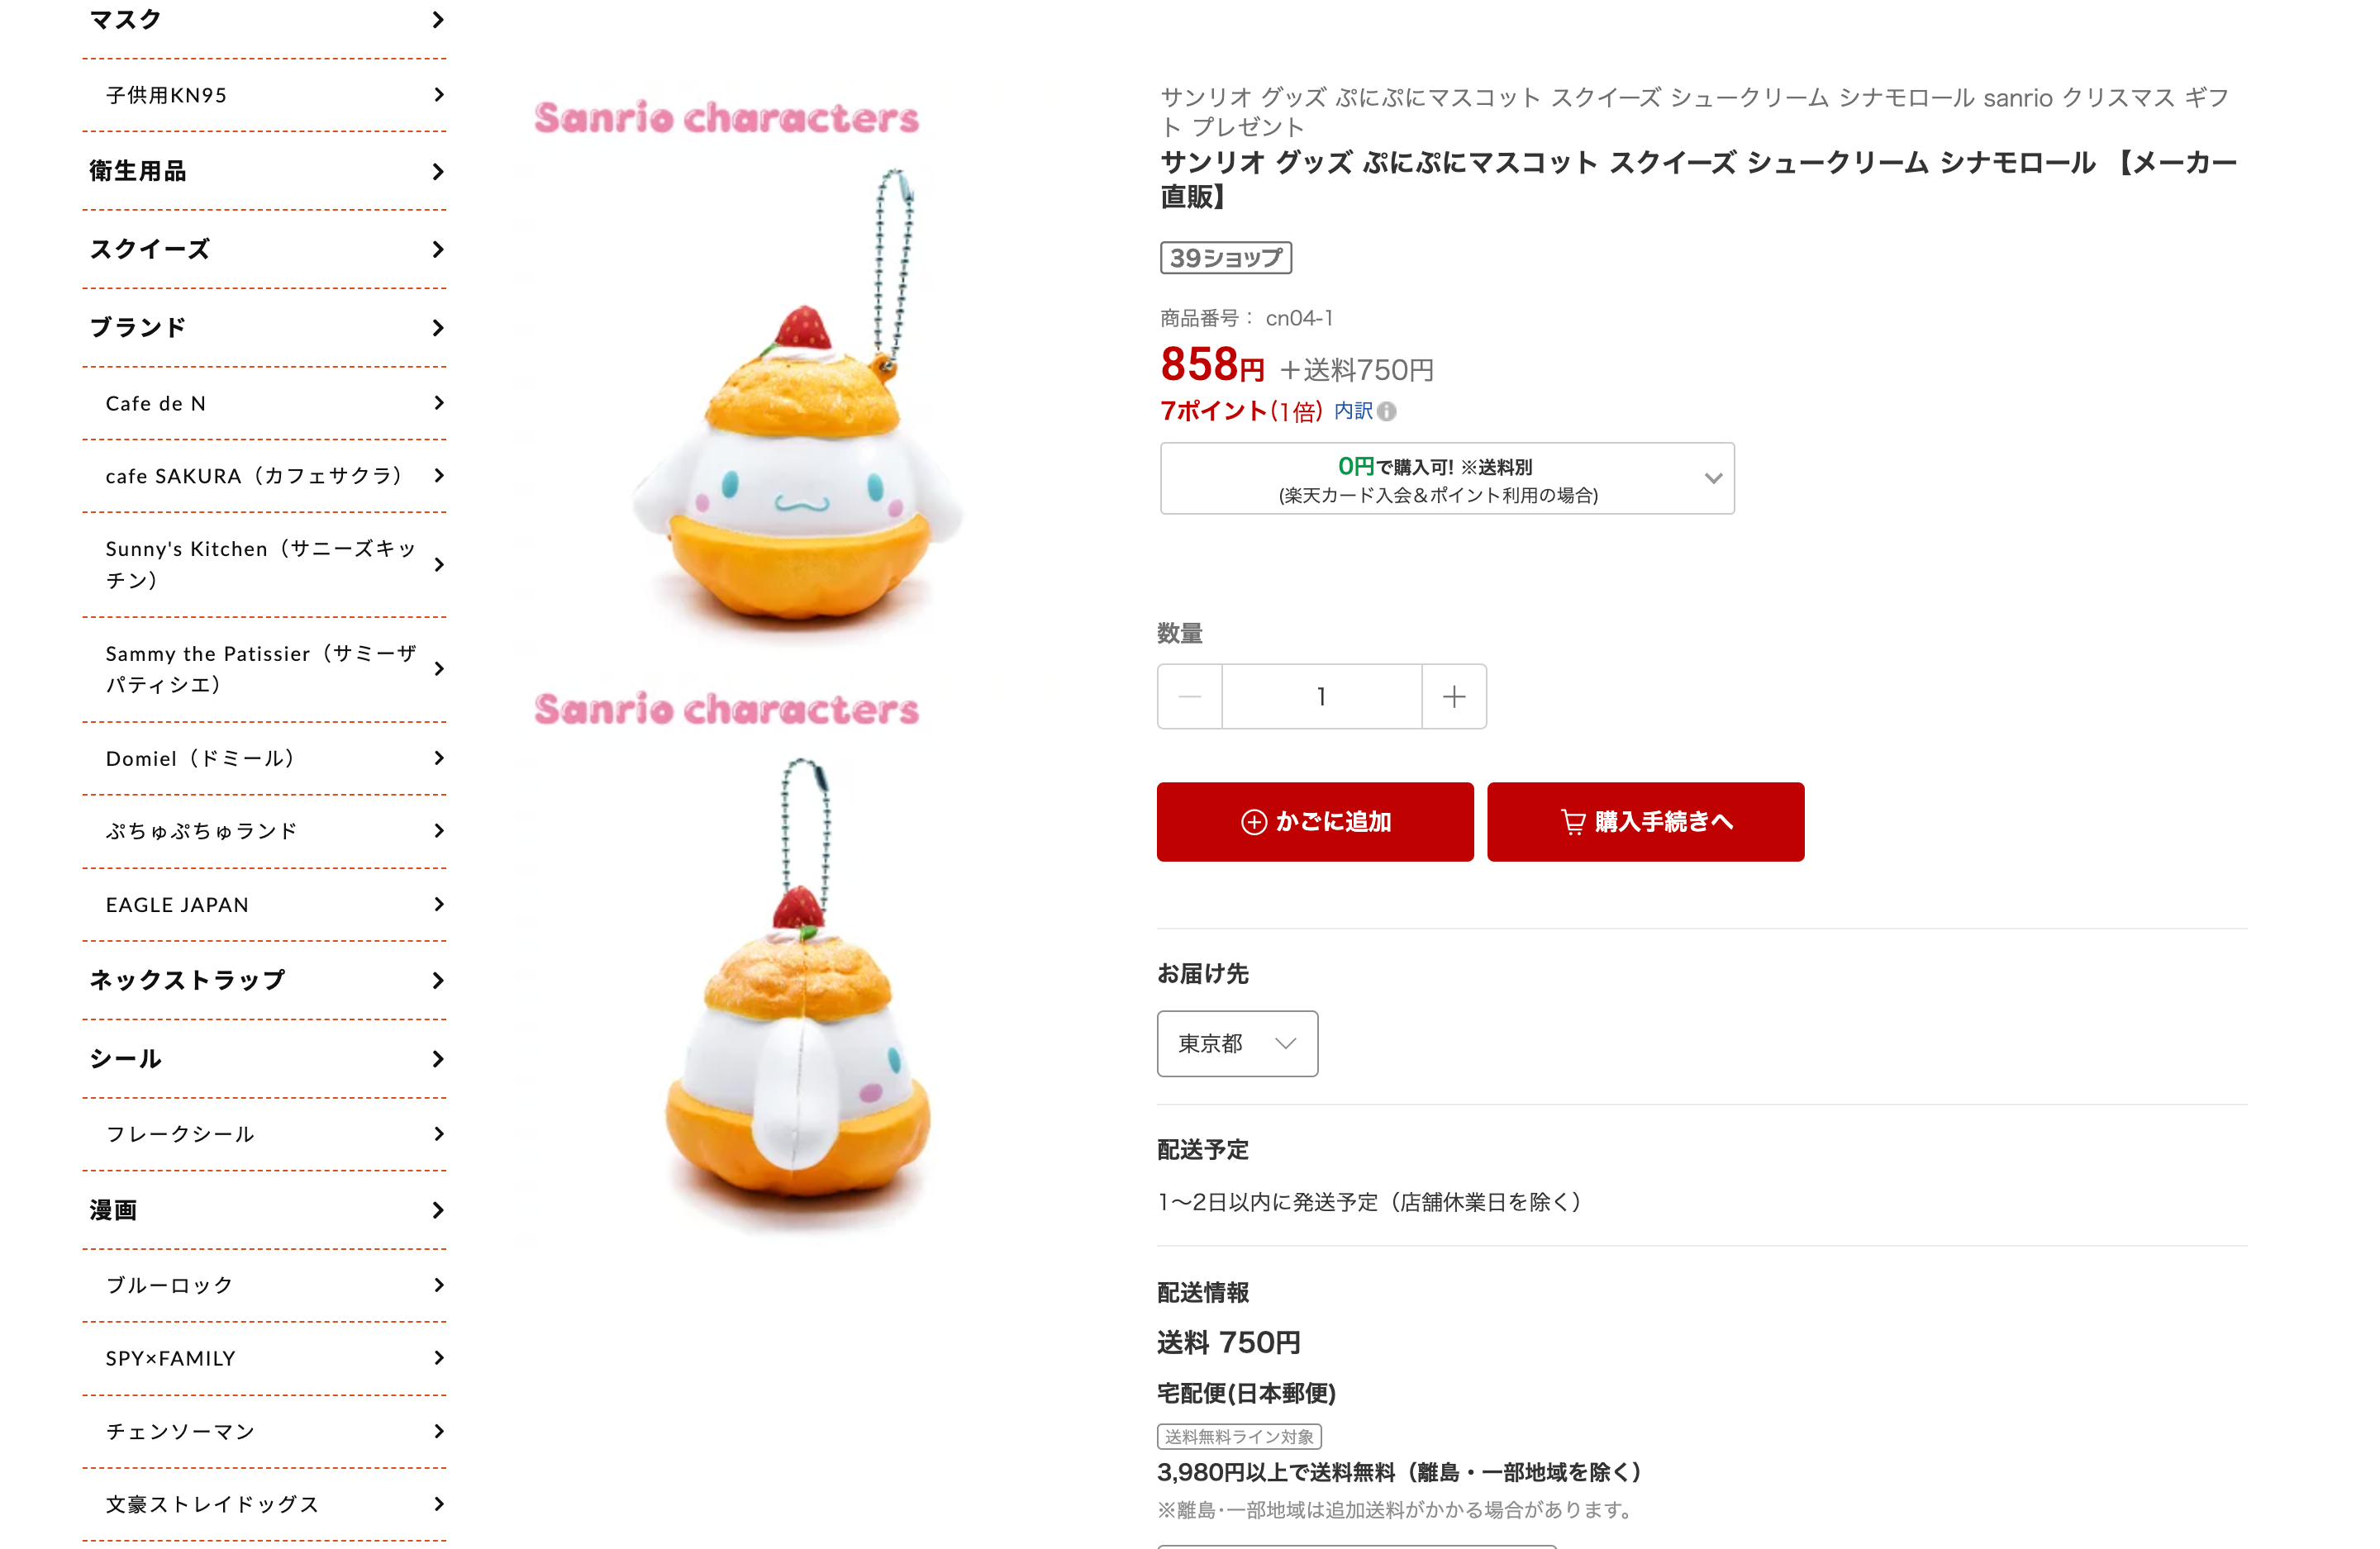Click the info icon next to 内訳
The width and height of the screenshot is (2380, 1549).
pos(1387,411)
